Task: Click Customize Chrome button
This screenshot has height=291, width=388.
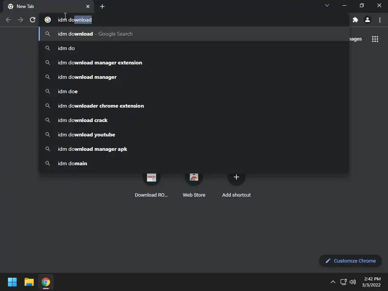Action: click(x=350, y=261)
